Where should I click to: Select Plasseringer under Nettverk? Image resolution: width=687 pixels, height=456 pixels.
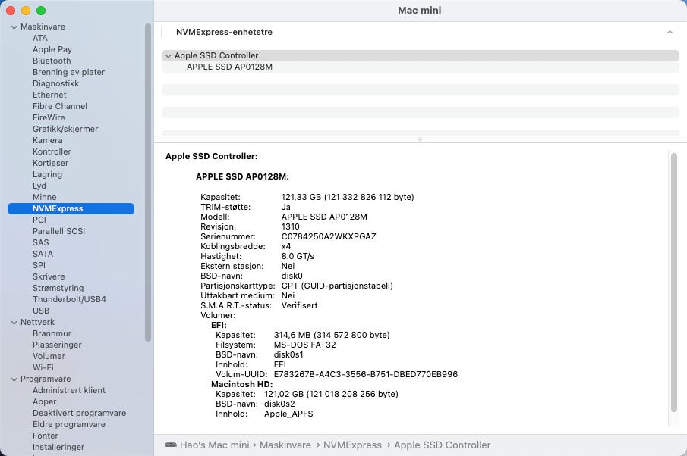pos(57,345)
